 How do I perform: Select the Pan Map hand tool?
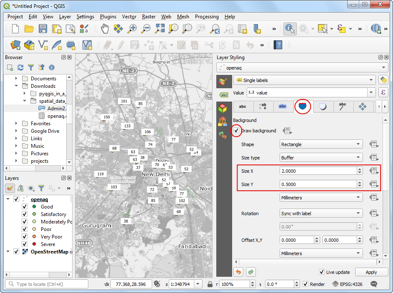[x=105, y=29]
